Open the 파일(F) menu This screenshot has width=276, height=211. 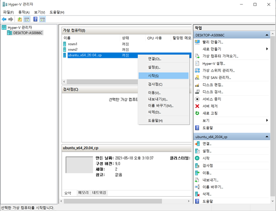[8, 12]
